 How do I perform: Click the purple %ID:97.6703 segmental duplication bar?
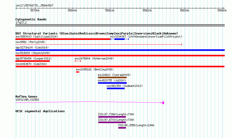tap(112, 122)
